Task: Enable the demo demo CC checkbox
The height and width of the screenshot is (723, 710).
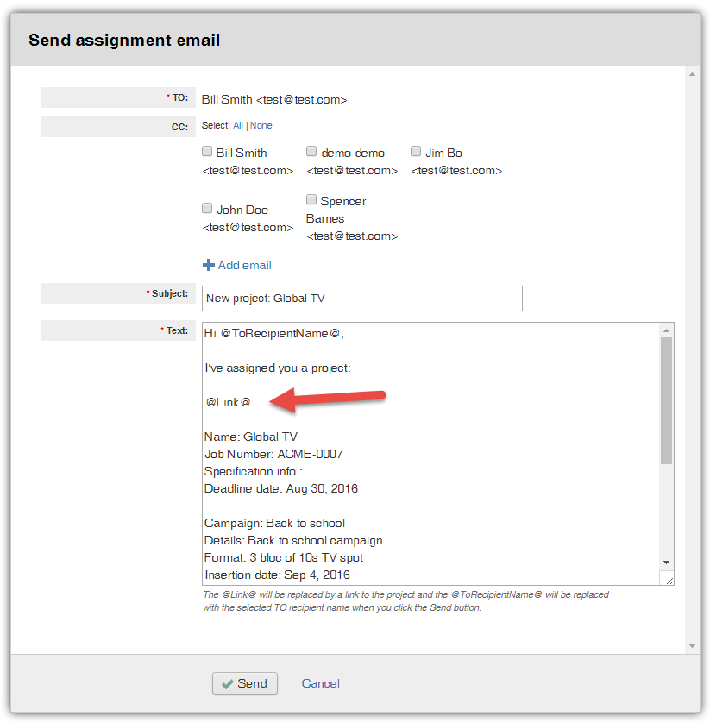Action: (x=311, y=152)
